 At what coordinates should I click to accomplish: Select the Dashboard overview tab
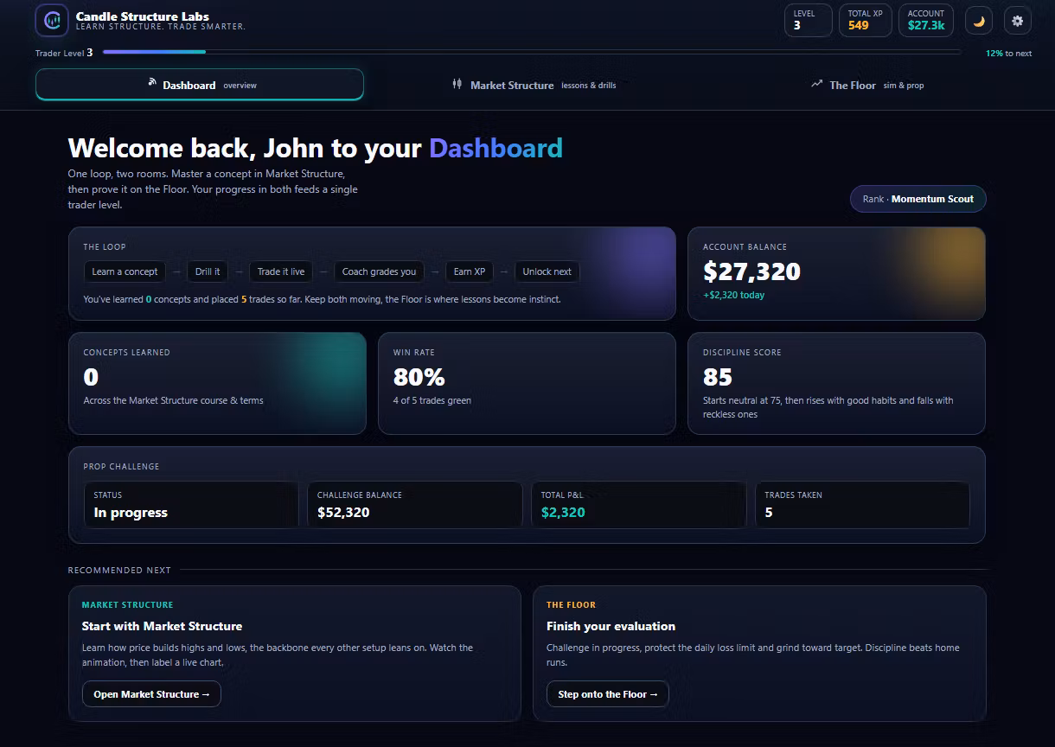[200, 85]
